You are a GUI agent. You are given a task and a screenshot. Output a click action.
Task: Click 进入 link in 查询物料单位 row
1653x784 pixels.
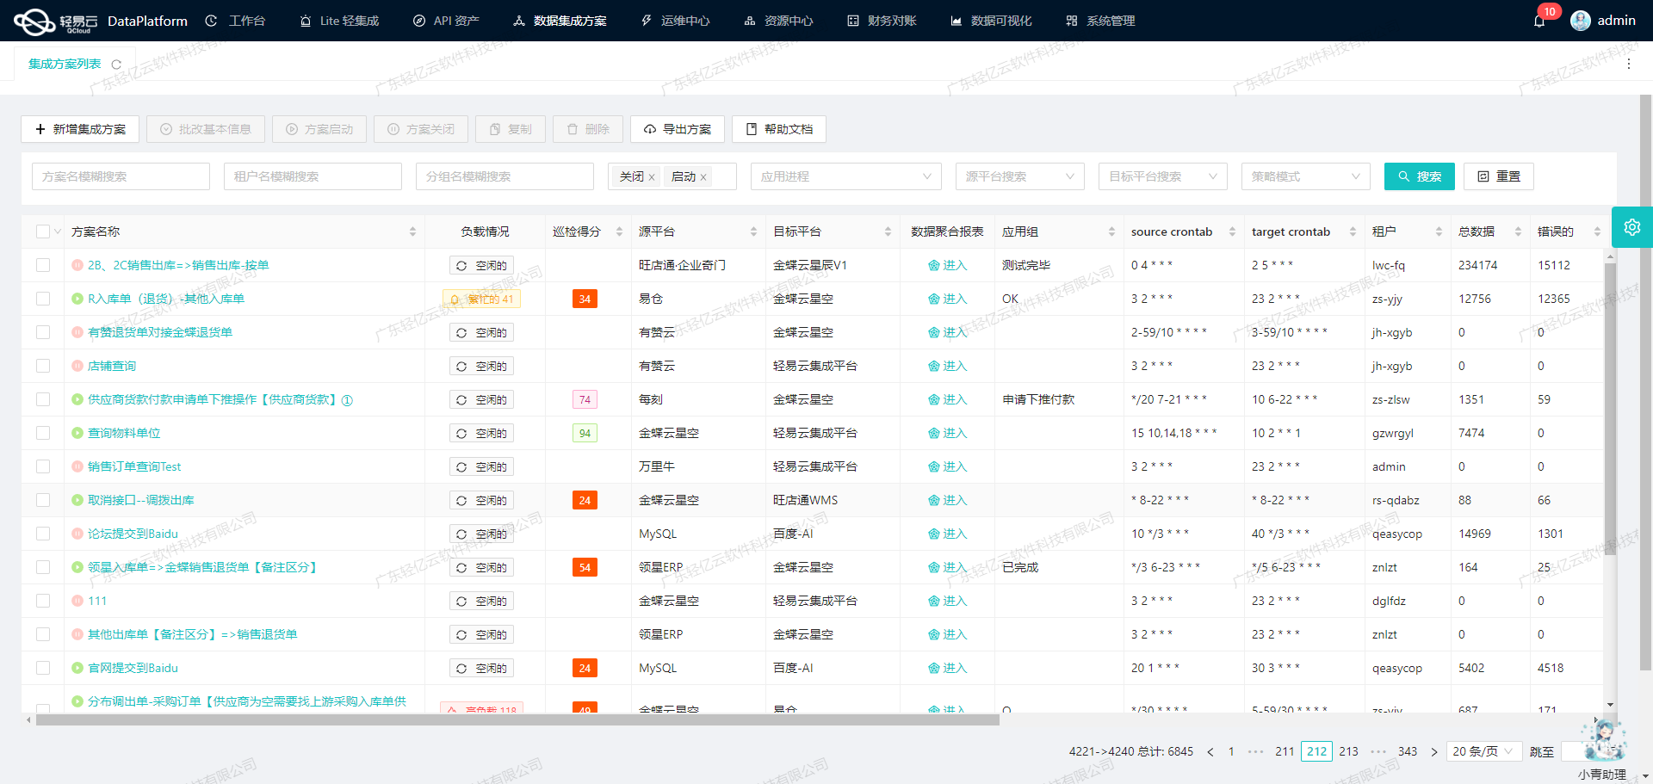[x=948, y=433]
